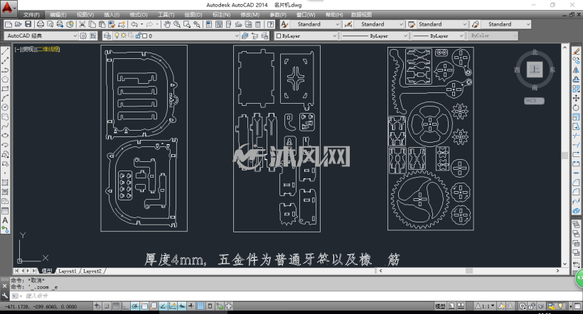Toggle Grid display in status bar
This screenshot has width=583, height=314.
click(116, 306)
